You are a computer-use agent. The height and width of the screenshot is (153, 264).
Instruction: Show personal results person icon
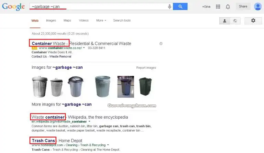click(224, 21)
